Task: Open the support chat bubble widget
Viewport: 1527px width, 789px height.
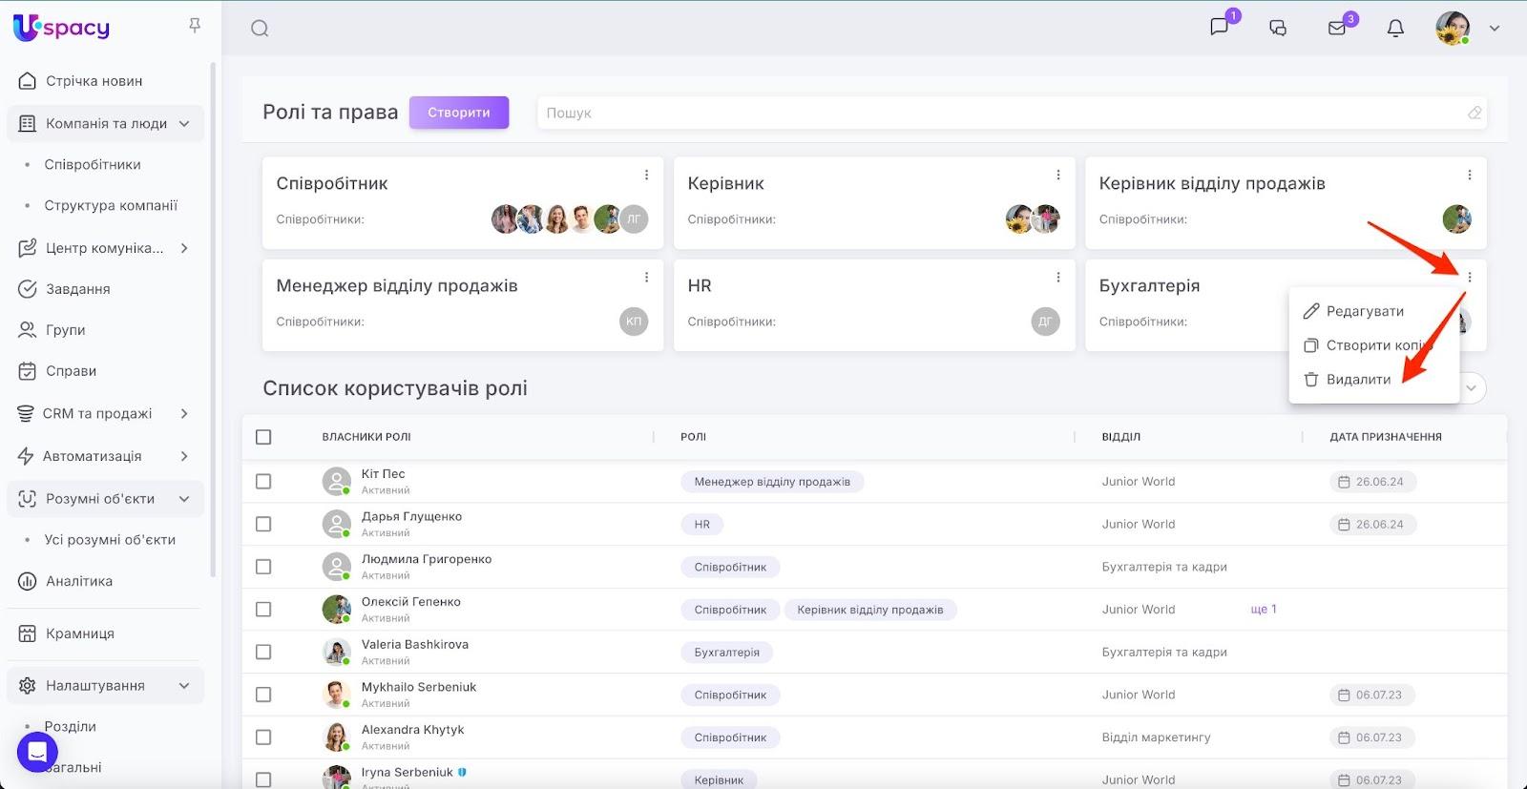Action: pos(37,752)
